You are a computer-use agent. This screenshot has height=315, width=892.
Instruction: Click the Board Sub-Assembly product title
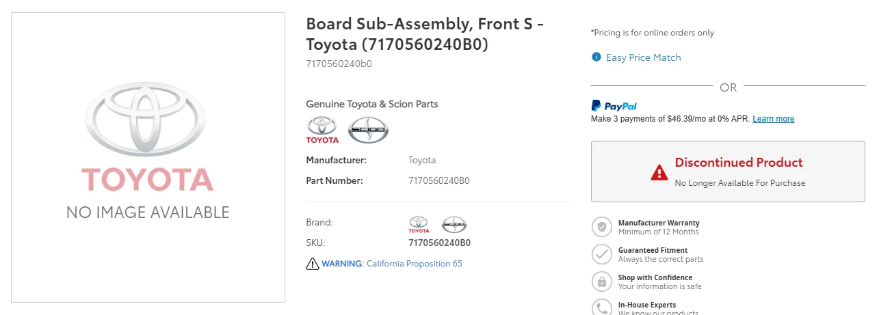(425, 33)
